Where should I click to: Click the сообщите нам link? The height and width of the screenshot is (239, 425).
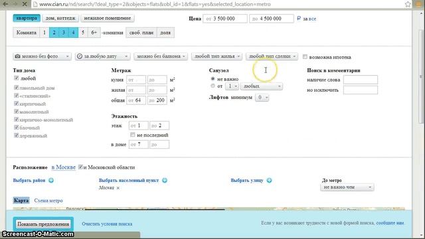(390, 223)
